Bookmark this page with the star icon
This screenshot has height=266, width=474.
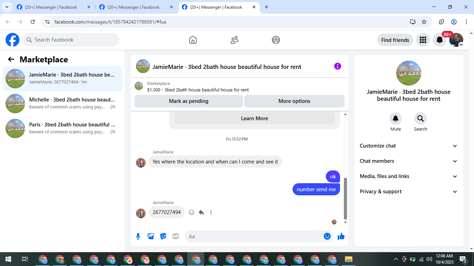pos(424,22)
